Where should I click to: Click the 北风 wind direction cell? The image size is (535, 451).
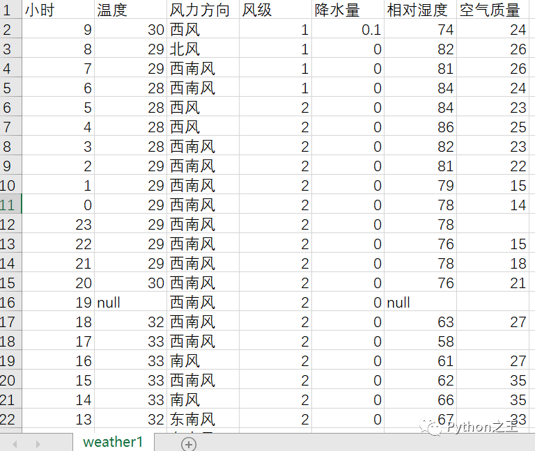[x=203, y=49]
